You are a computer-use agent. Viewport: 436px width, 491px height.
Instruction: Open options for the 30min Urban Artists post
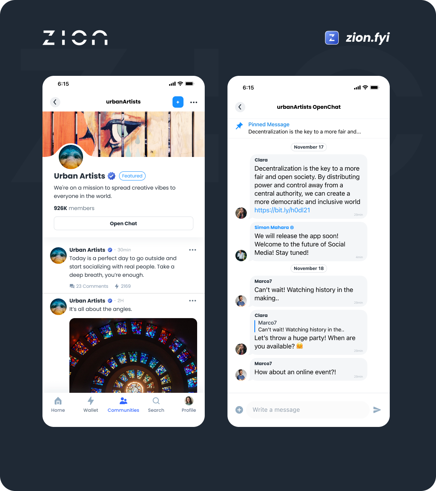(193, 250)
